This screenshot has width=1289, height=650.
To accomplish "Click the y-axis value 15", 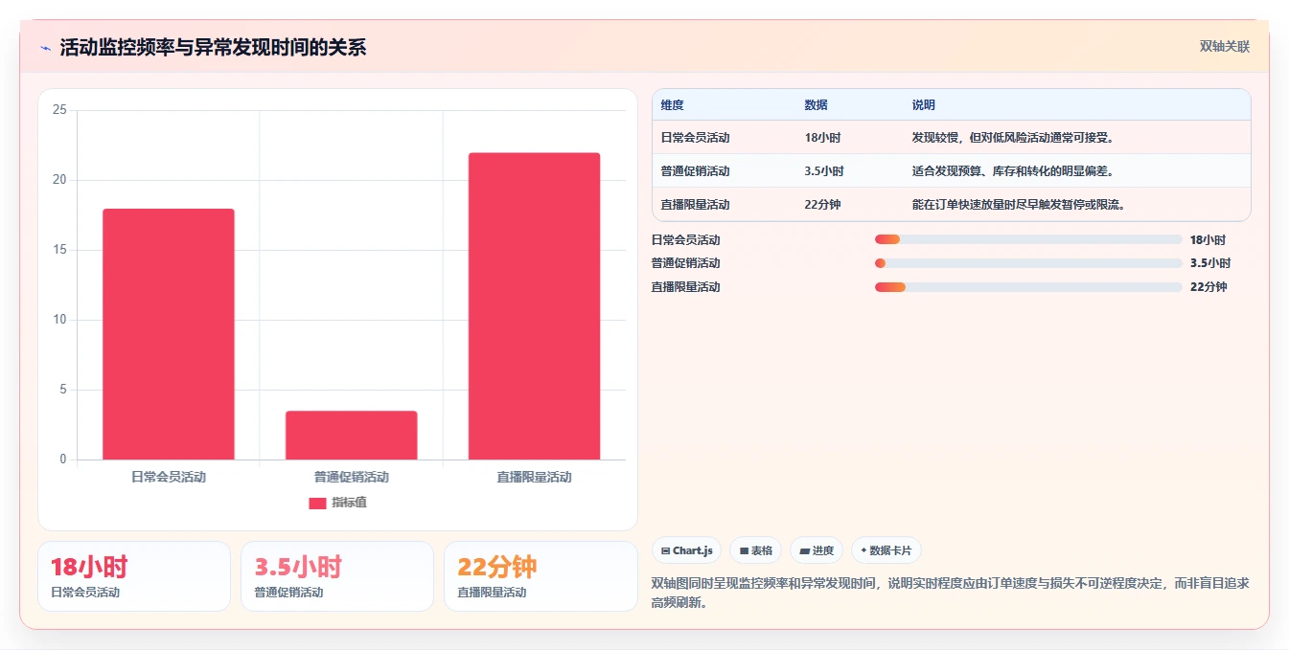I will [59, 250].
